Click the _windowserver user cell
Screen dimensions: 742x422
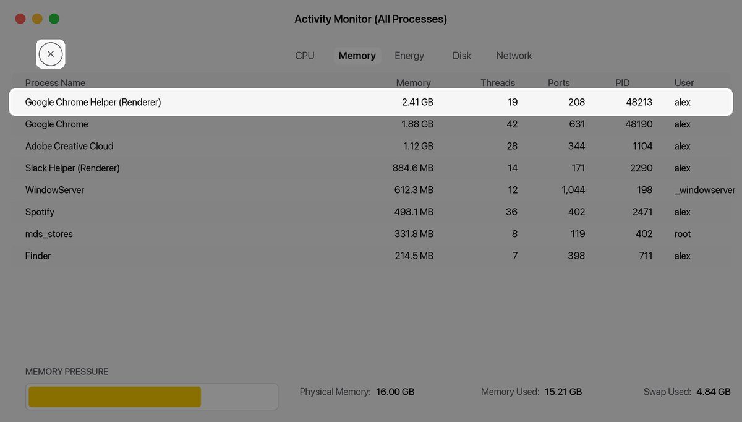click(x=705, y=190)
